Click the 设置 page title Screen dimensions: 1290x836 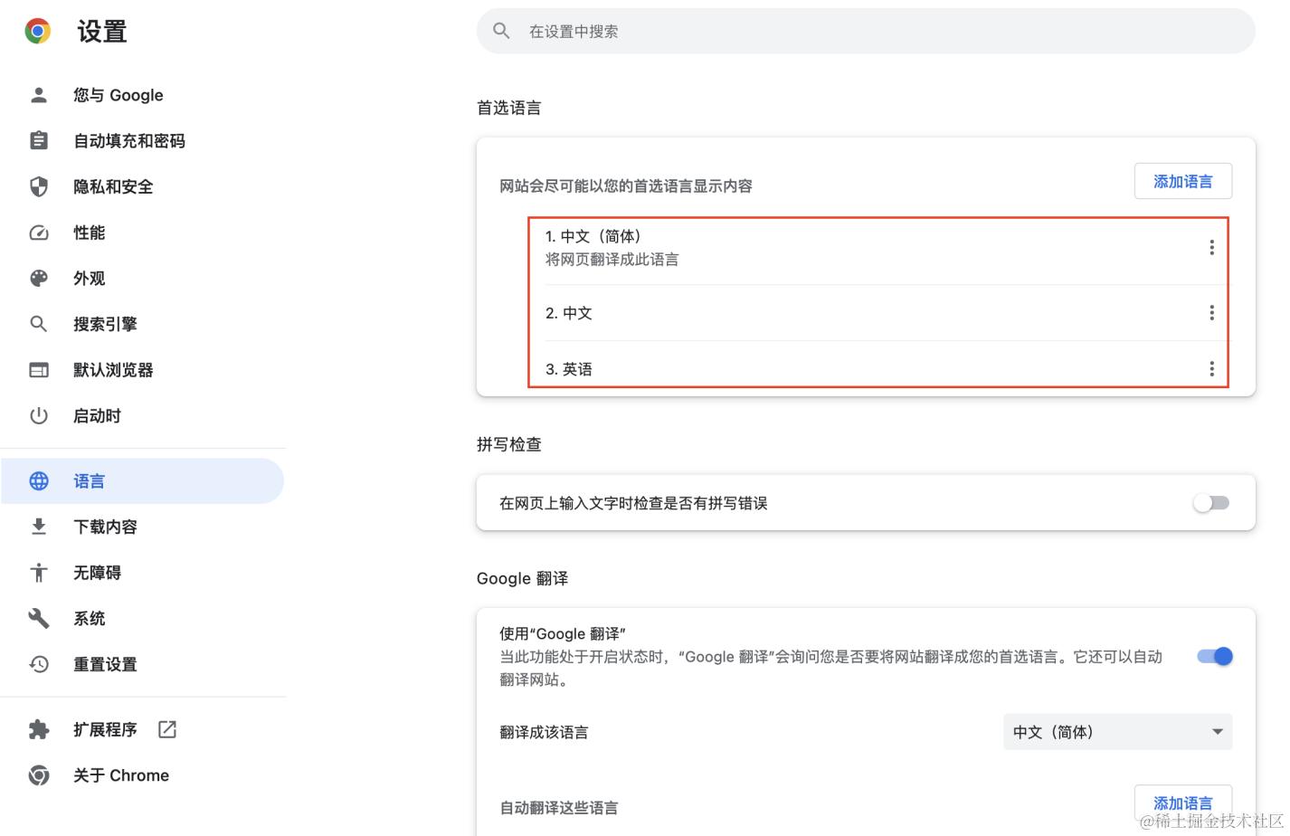(102, 32)
